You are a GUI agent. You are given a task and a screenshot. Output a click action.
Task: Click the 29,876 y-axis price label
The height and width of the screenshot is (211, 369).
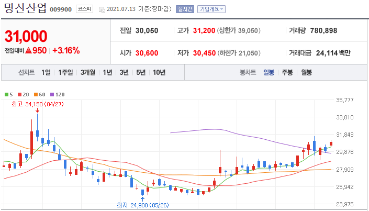pos(345,152)
